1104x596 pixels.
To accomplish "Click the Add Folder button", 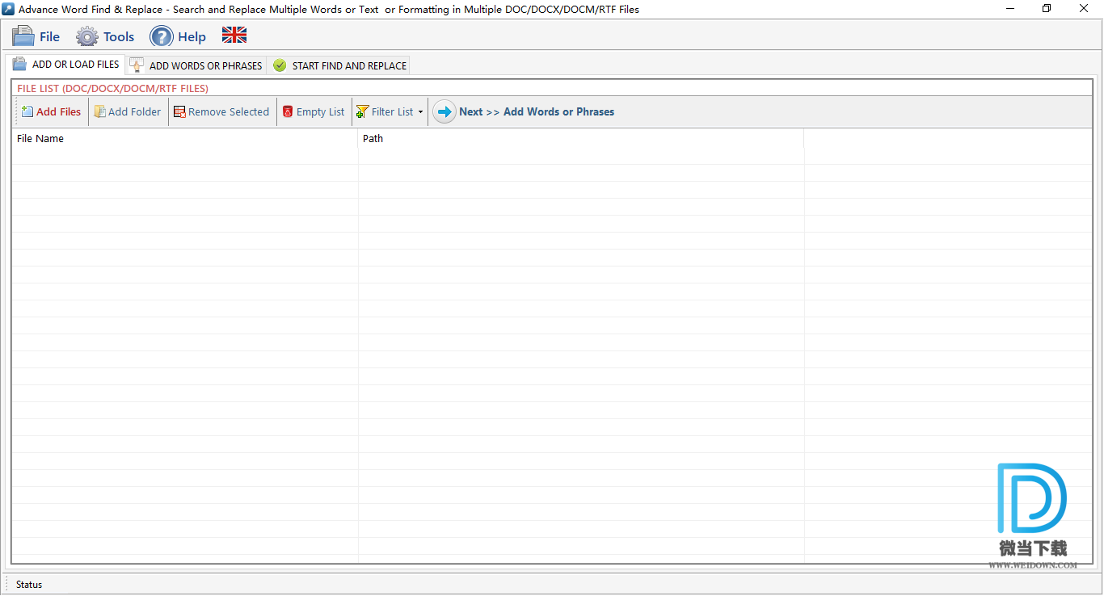I will pos(127,111).
